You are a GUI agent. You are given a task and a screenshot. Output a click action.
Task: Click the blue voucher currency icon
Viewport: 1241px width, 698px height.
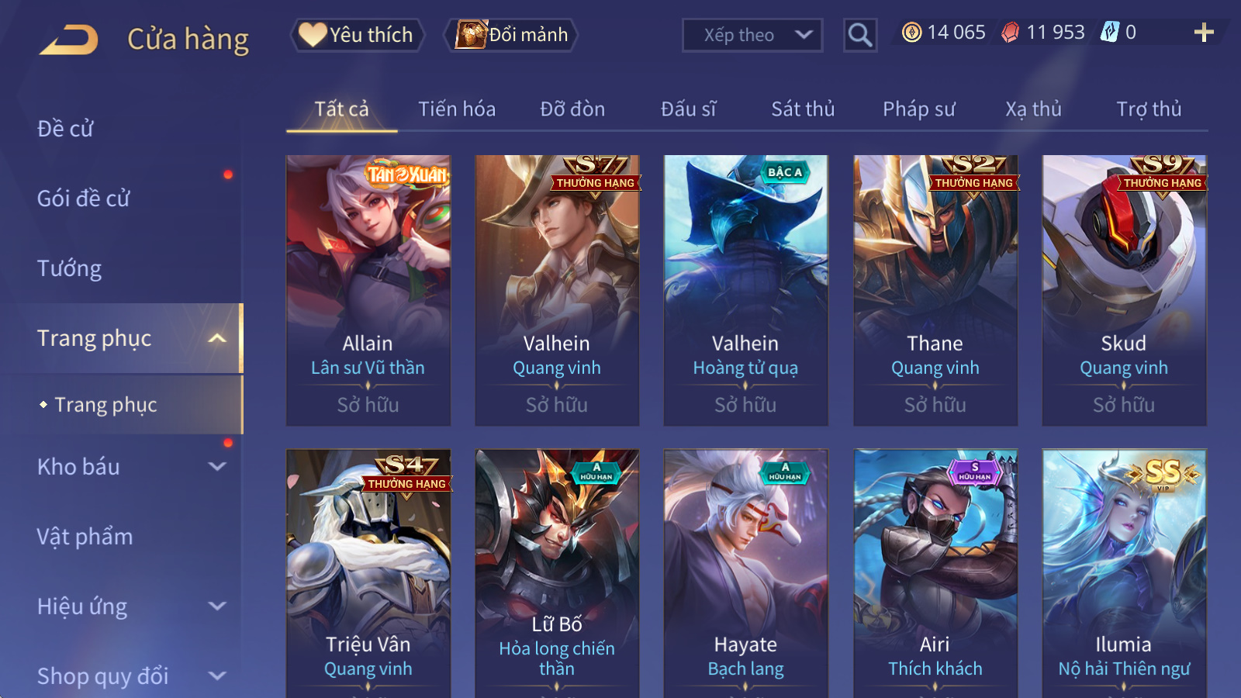(x=1110, y=33)
